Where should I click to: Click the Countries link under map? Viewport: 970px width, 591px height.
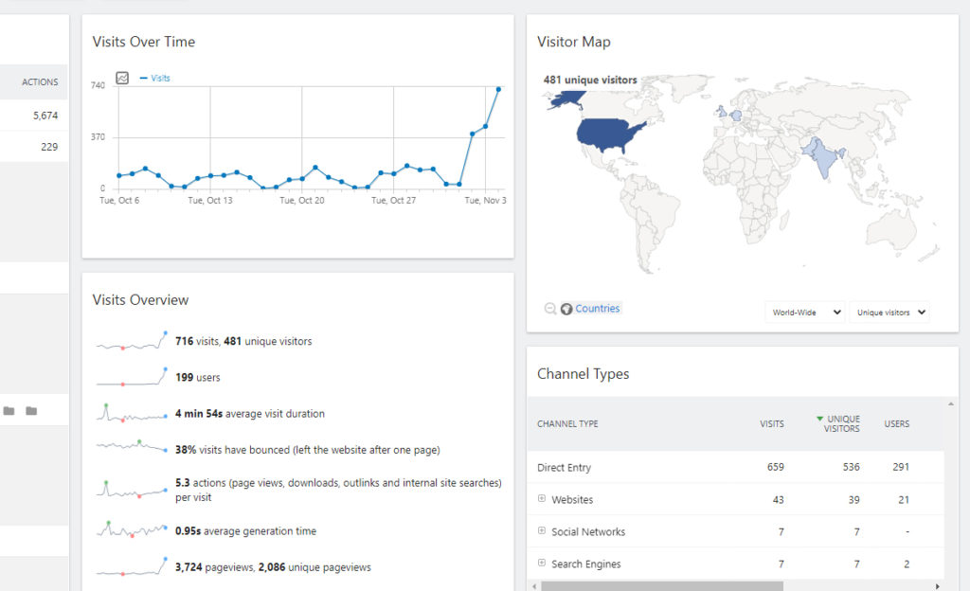click(x=597, y=309)
